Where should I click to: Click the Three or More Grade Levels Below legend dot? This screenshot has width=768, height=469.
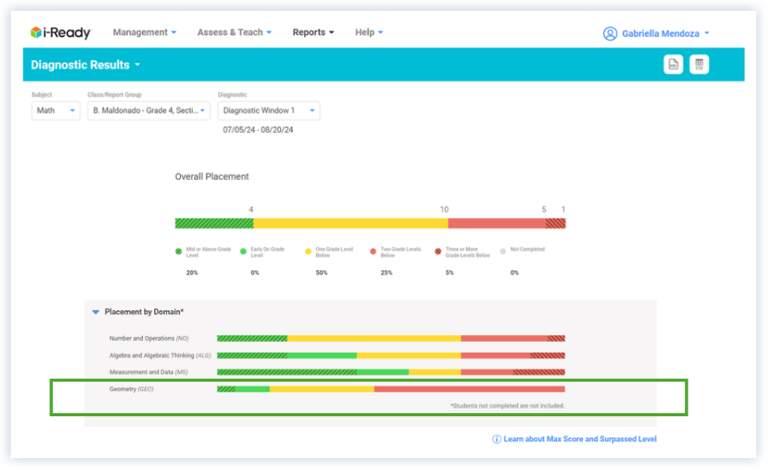pyautogui.click(x=438, y=252)
